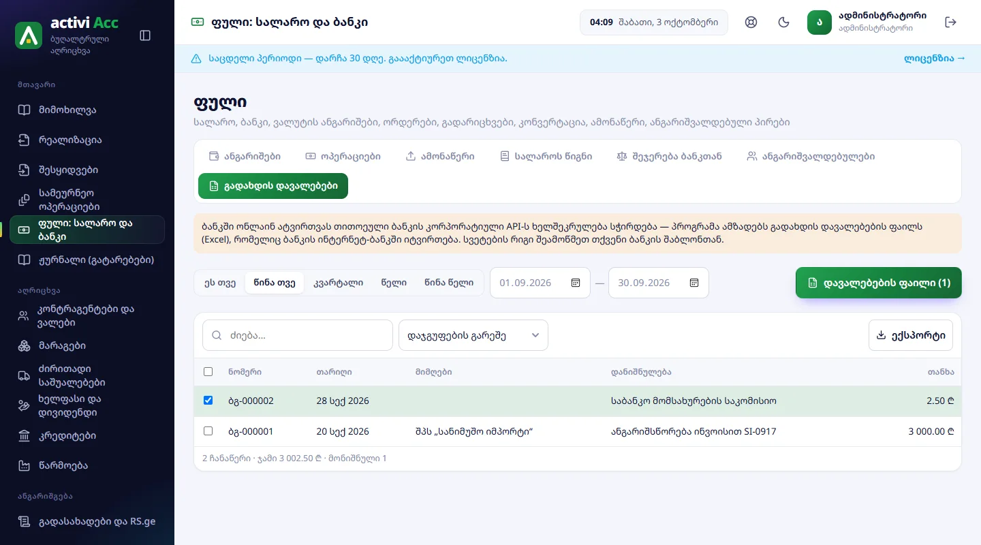Image resolution: width=981 pixels, height=545 pixels.
Task: Open გადასახადები და RS.ge in sidebar
Action: 87,521
